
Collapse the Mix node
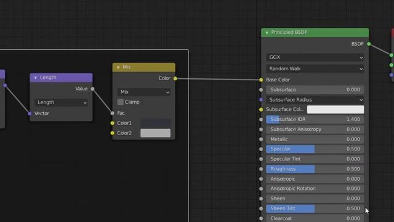(x=118, y=67)
